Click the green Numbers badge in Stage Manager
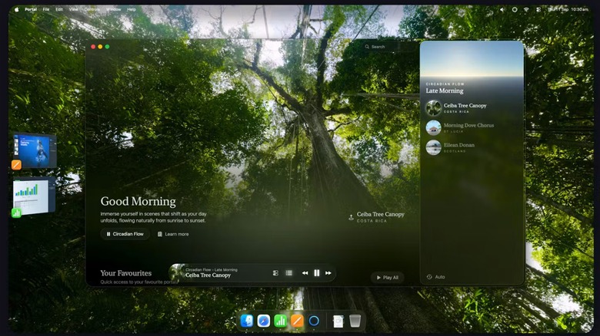The image size is (600, 336). click(x=16, y=213)
